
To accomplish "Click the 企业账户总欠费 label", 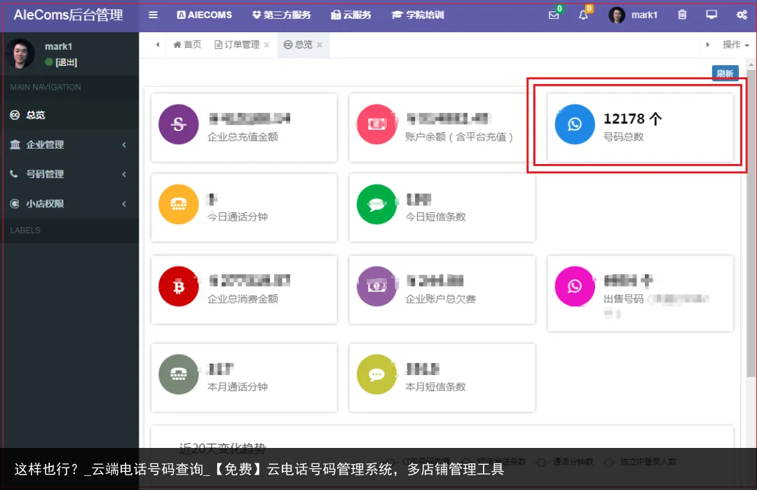I will pyautogui.click(x=440, y=299).
